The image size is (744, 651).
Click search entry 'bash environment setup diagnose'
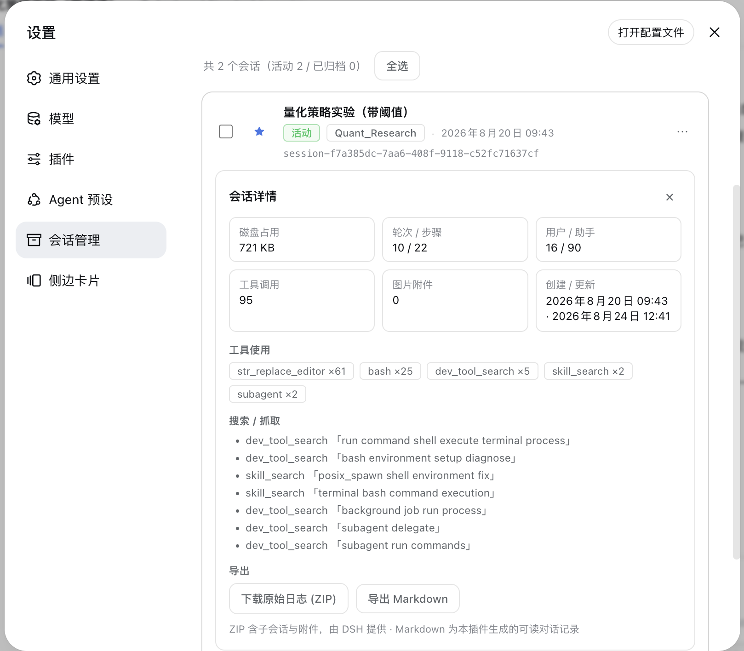(x=381, y=458)
